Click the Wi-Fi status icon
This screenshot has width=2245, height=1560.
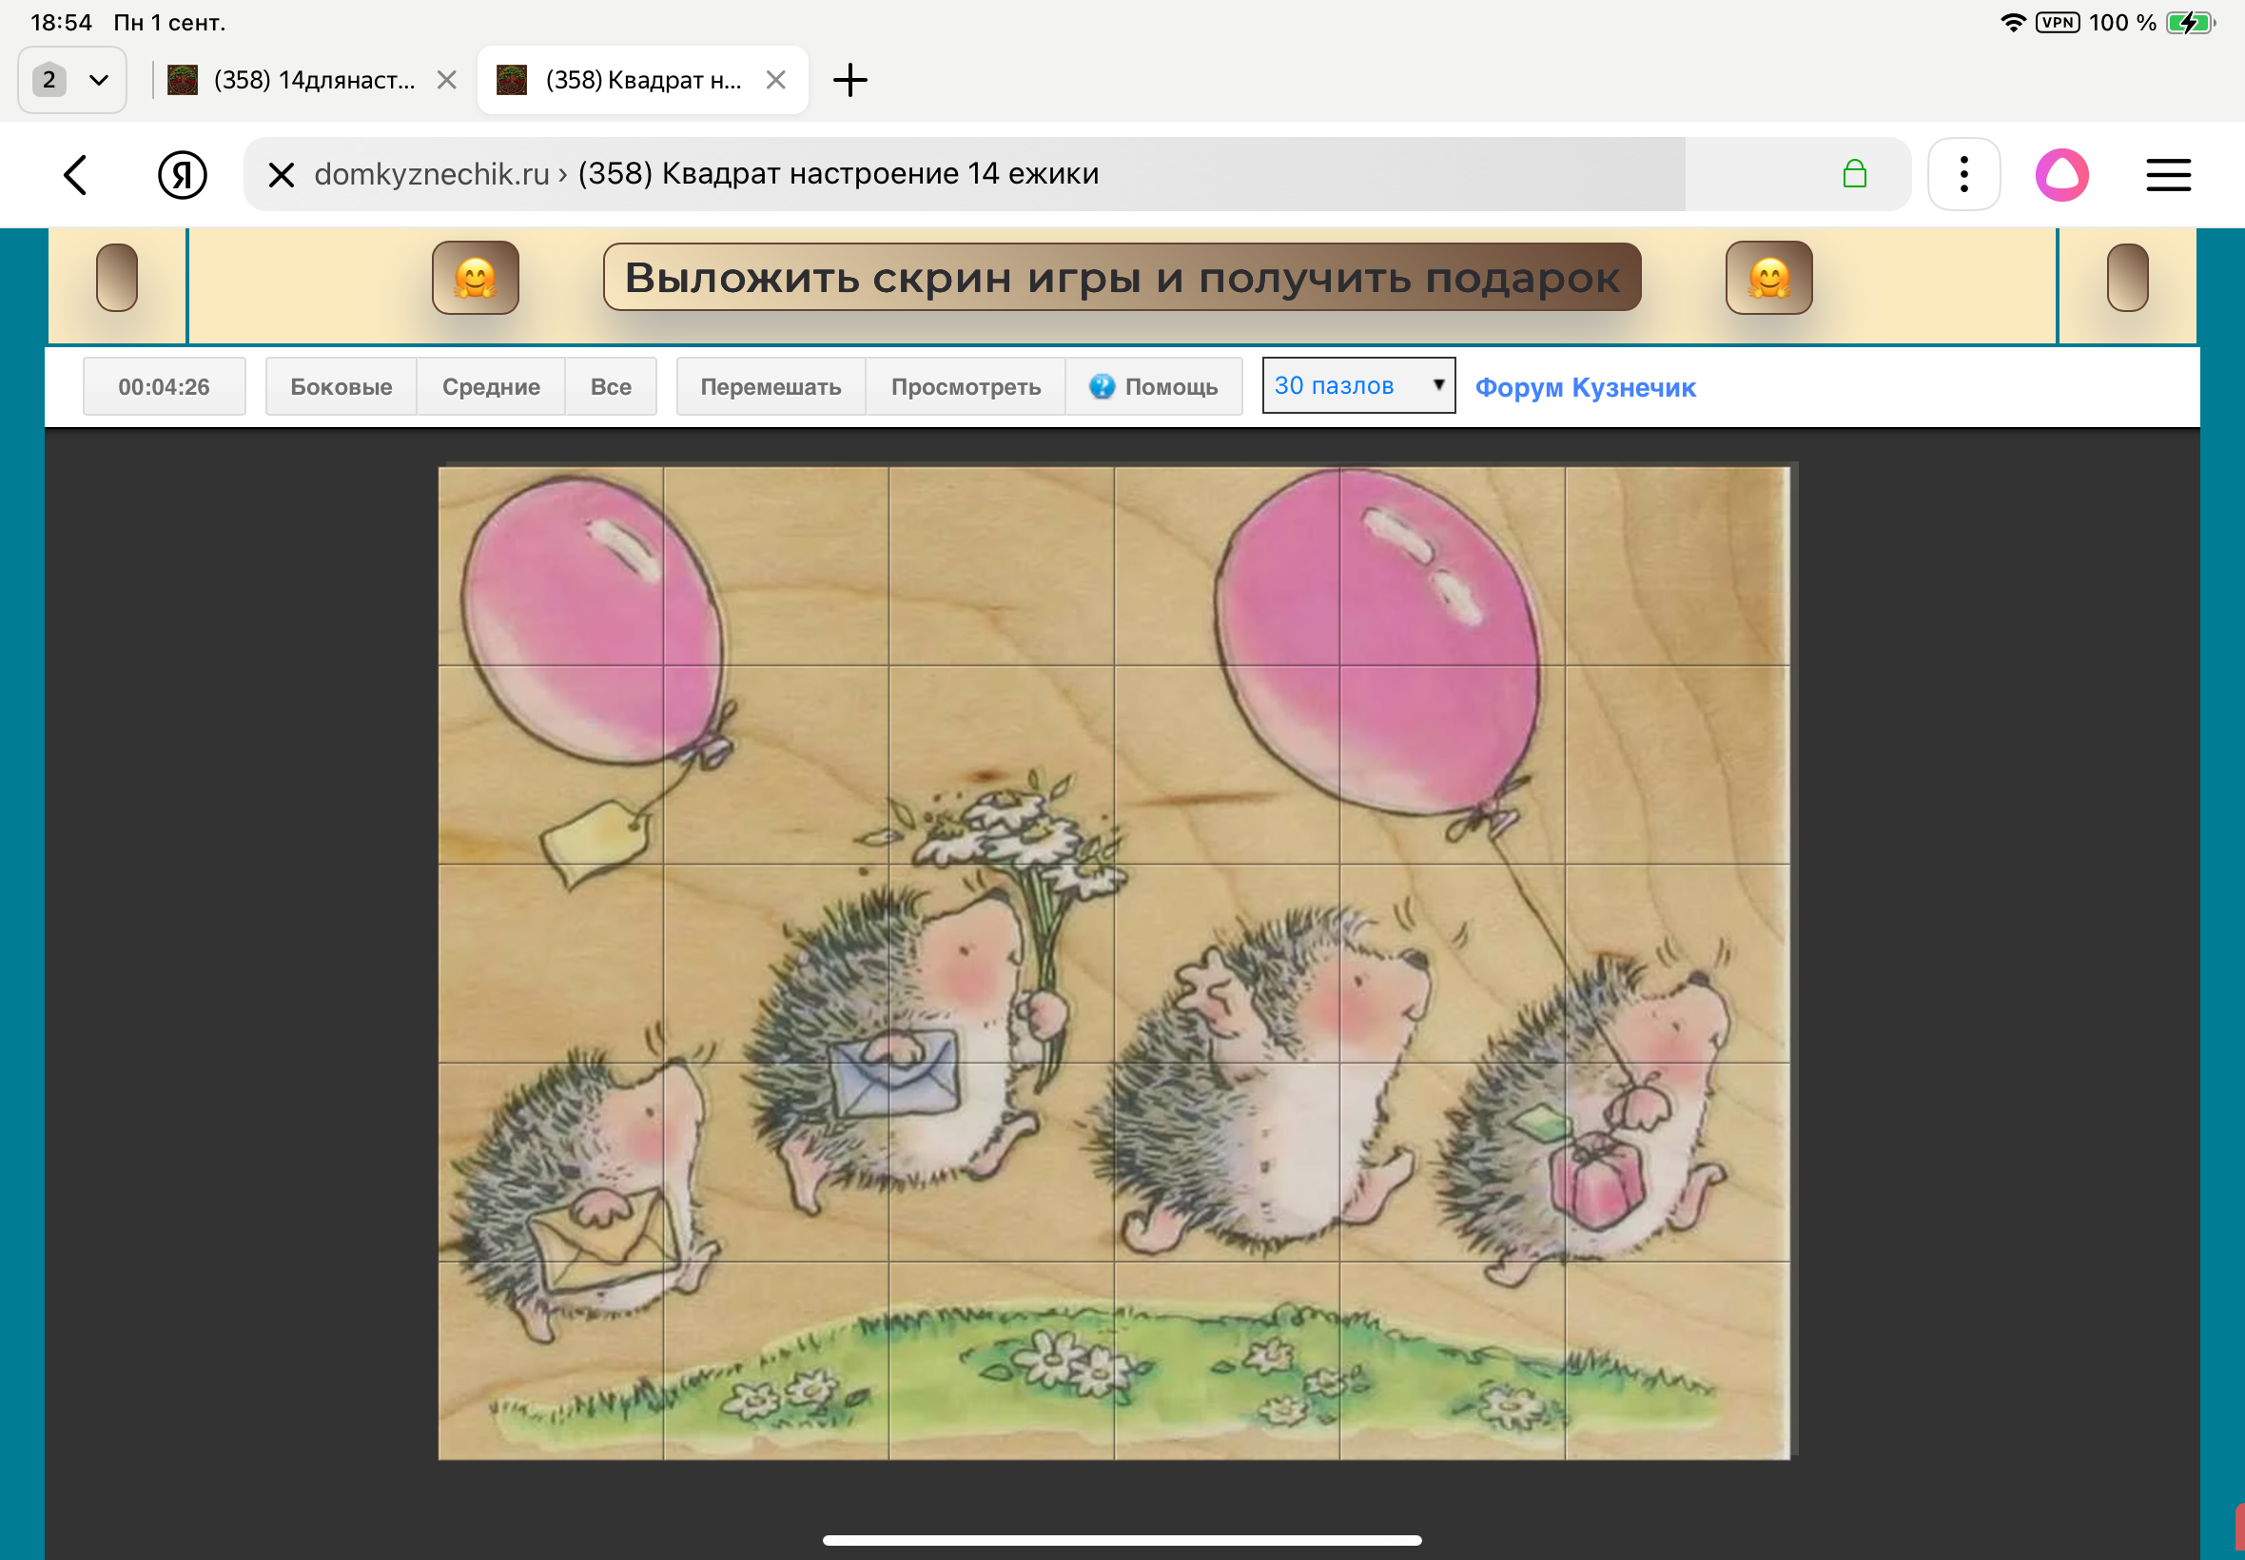click(2013, 23)
